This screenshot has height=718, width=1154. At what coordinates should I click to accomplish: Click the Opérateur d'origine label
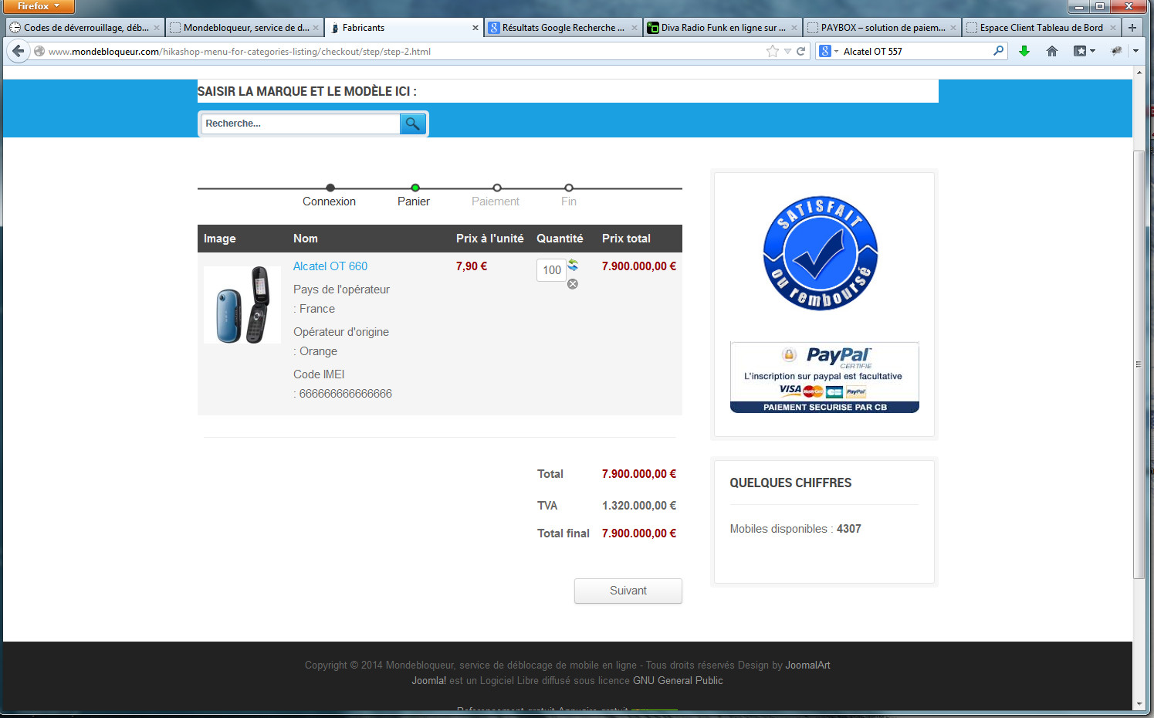[x=341, y=332]
